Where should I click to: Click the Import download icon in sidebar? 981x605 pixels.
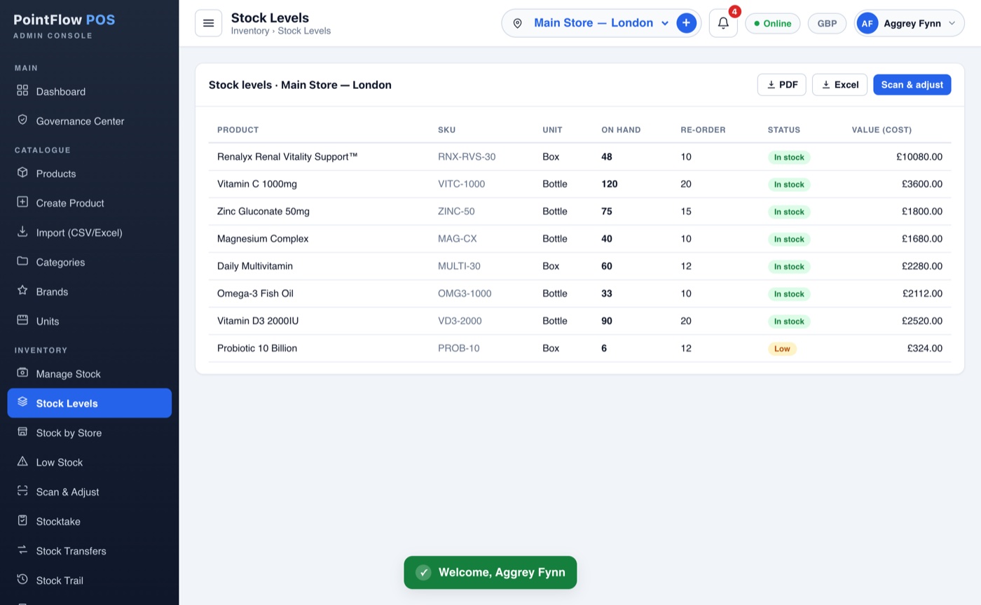click(22, 231)
